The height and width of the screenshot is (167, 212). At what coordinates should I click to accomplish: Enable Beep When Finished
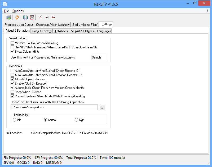click(12, 92)
